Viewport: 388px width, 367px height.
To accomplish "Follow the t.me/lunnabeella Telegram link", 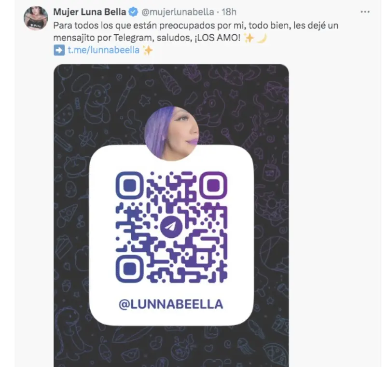I will pyautogui.click(x=104, y=50).
